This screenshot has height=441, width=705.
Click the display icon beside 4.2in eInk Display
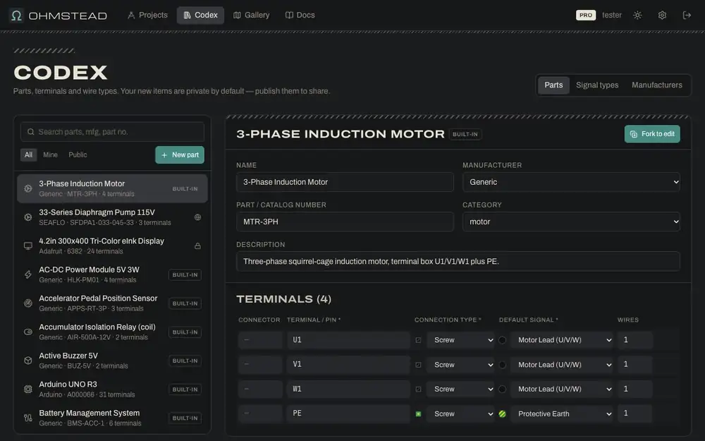(x=28, y=246)
